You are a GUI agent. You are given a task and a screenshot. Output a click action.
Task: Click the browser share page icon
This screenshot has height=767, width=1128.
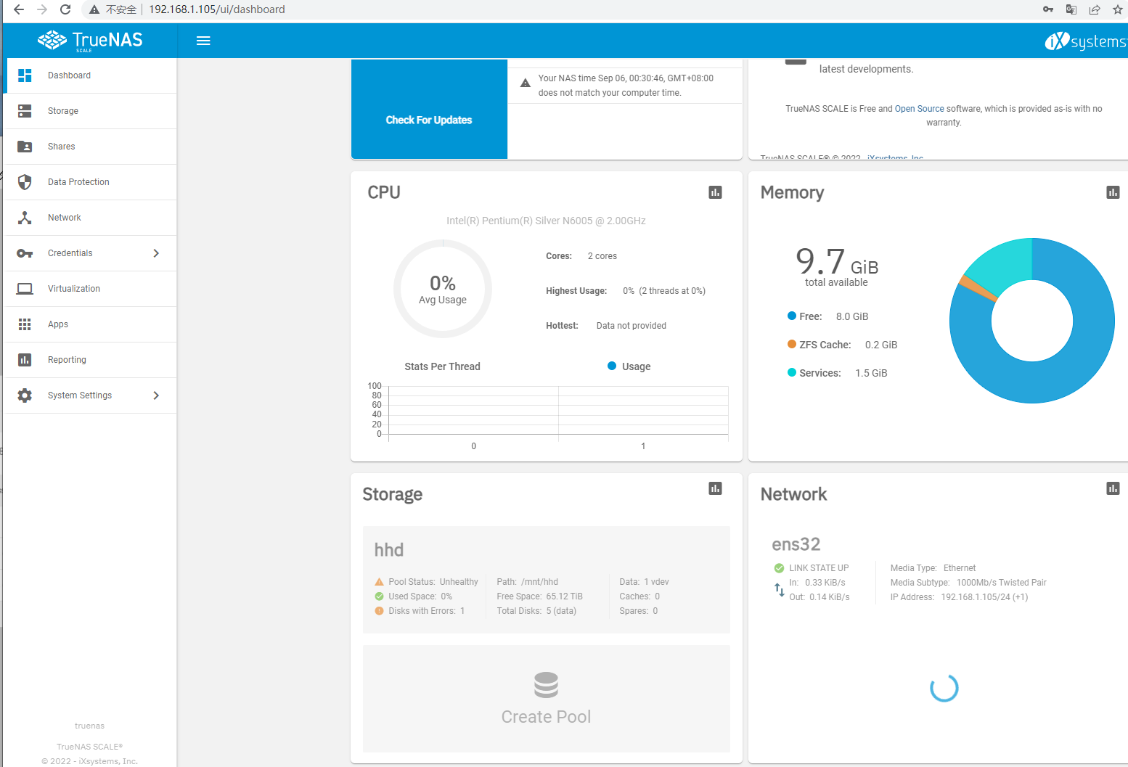(x=1095, y=9)
